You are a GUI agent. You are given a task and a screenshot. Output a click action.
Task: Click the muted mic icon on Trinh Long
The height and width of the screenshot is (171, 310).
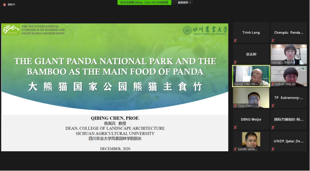[235, 41]
